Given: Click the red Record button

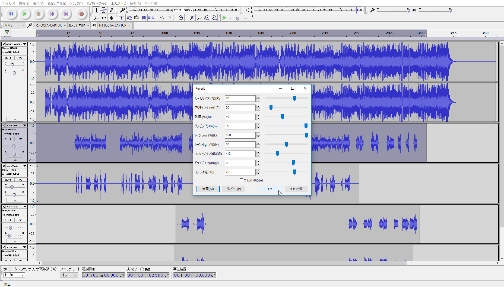Looking at the screenshot, I should pos(81,14).
